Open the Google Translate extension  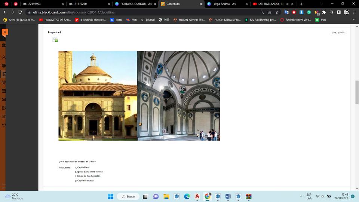tap(286, 12)
